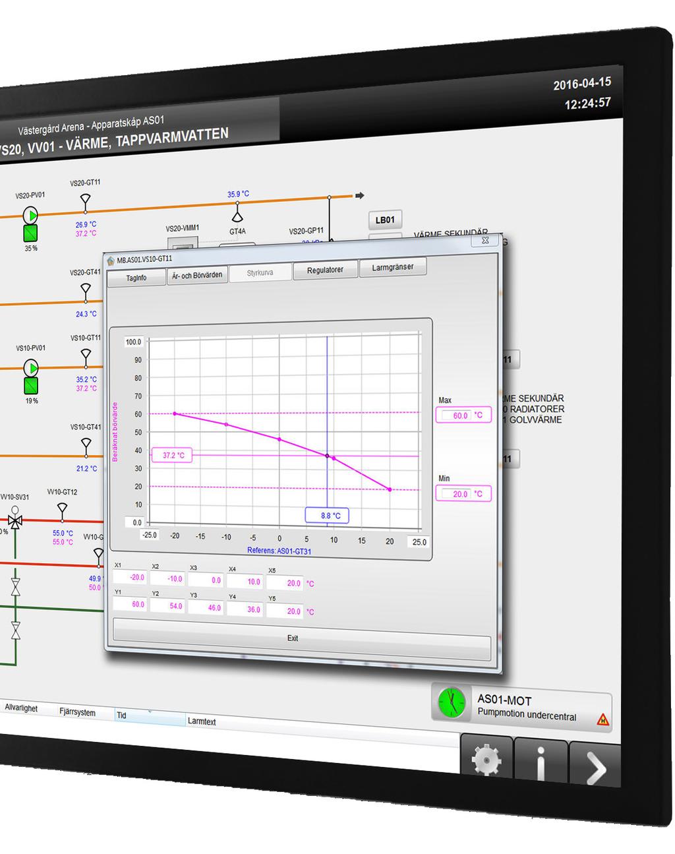Viewport: 675px width, 854px height.
Task: Click the lower valve on green pipe
Action: click(x=15, y=630)
